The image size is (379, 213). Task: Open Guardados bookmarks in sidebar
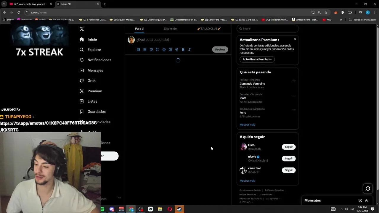point(92,112)
